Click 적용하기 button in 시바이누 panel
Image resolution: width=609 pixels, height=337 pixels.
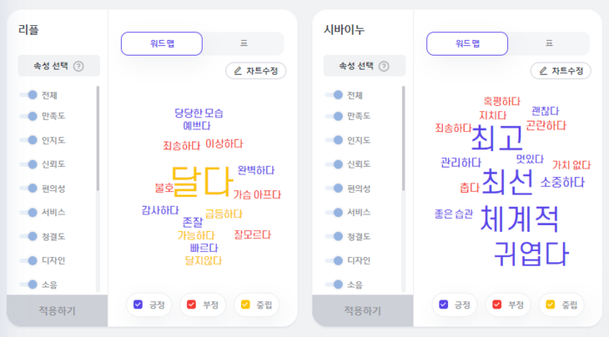tap(363, 311)
